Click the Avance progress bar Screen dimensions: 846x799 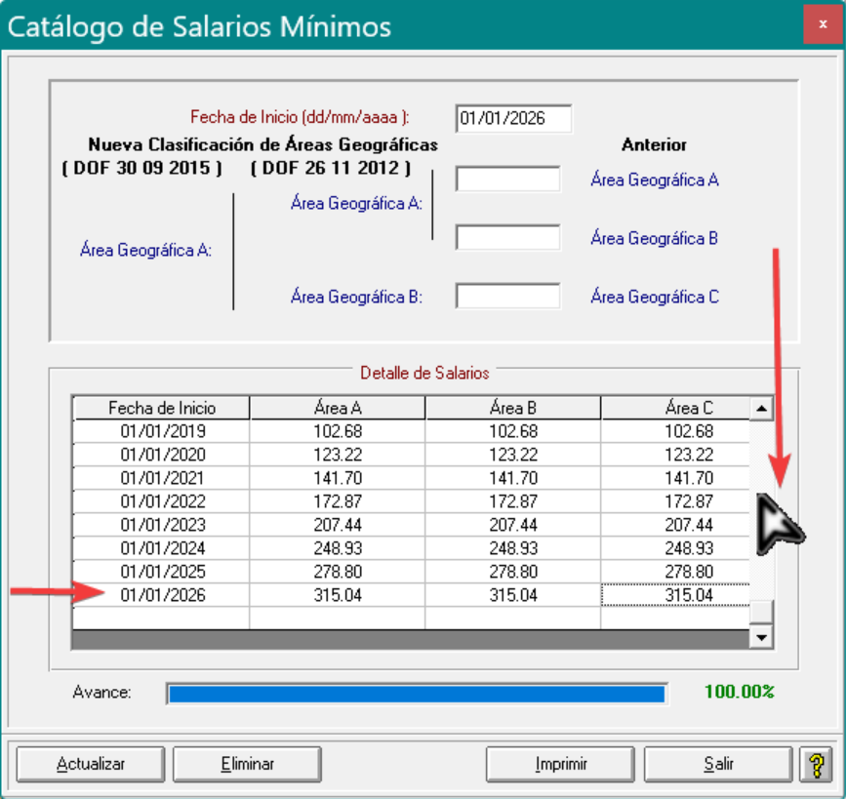point(417,693)
